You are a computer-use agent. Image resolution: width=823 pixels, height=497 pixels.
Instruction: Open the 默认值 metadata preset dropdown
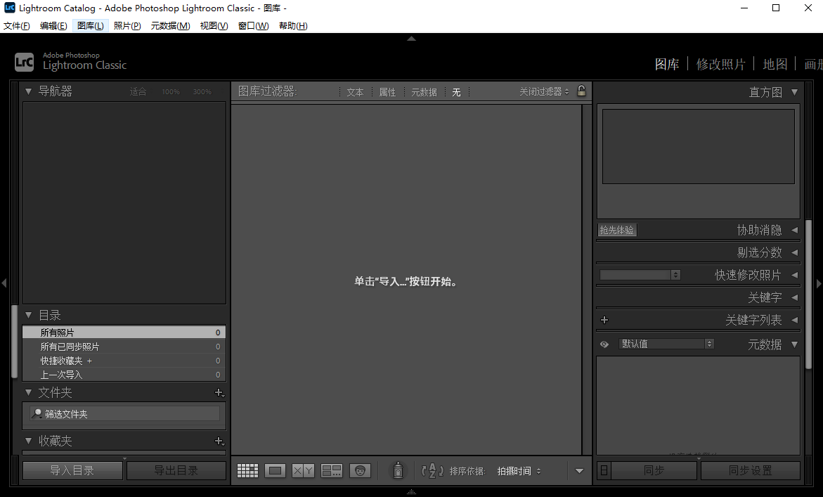coord(666,344)
